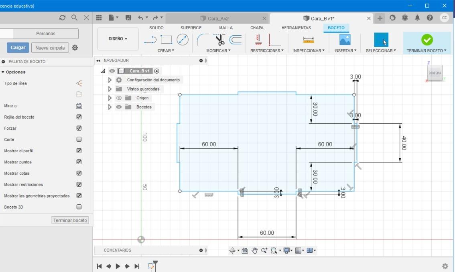Enable the Boceto 3D checkbox
The width and height of the screenshot is (455, 272).
79,207
